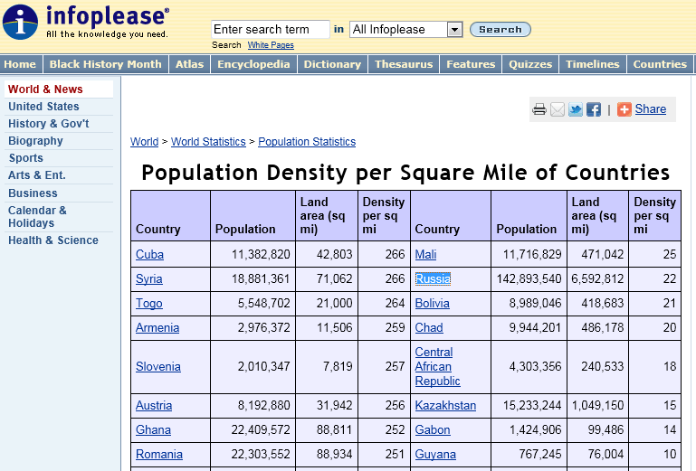Open the Timelines tab
This screenshot has height=471, width=696.
(593, 64)
